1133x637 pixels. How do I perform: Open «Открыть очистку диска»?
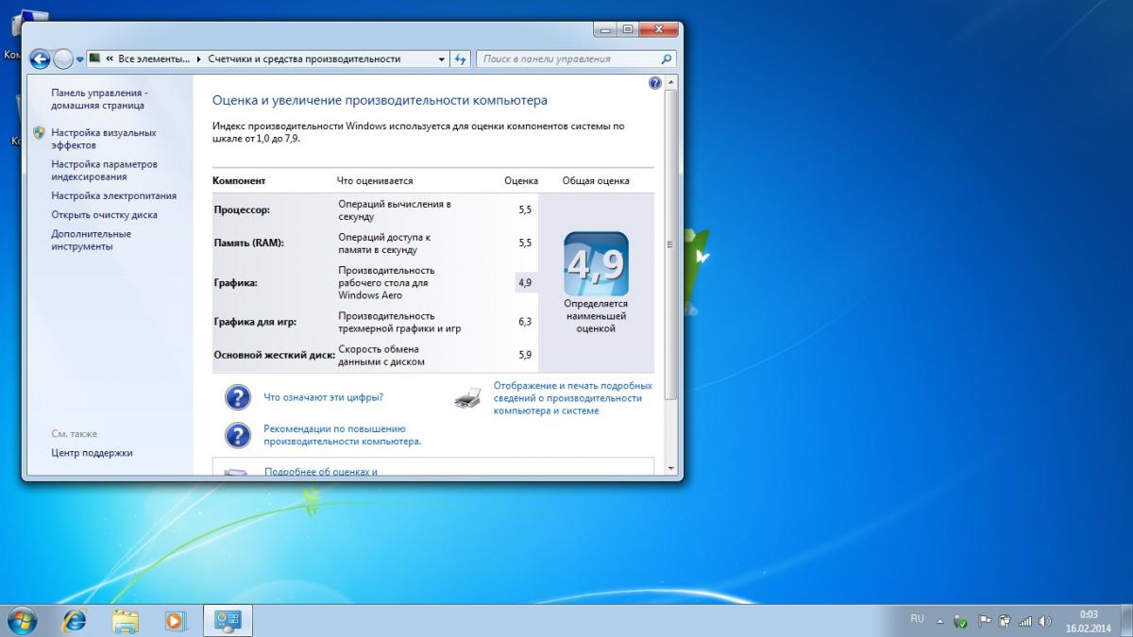click(104, 214)
